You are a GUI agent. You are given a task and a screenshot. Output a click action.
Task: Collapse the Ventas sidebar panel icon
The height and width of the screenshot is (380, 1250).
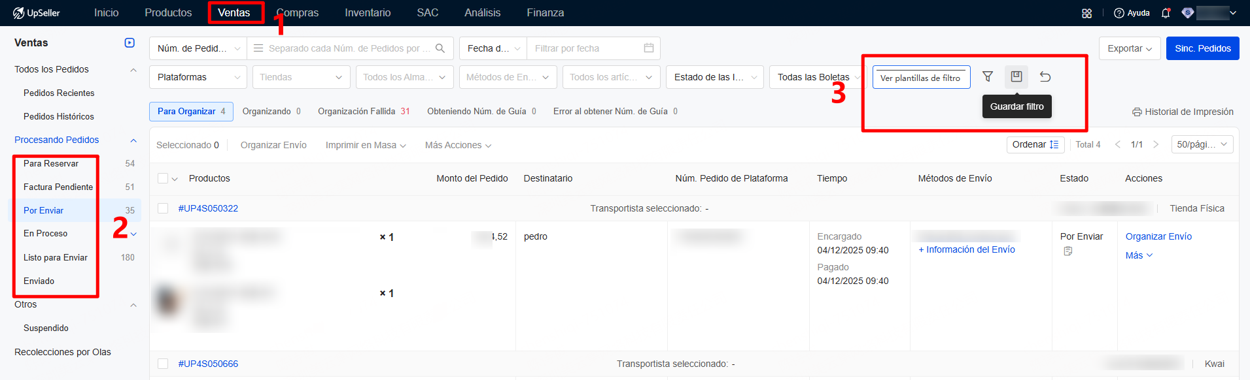click(x=130, y=43)
